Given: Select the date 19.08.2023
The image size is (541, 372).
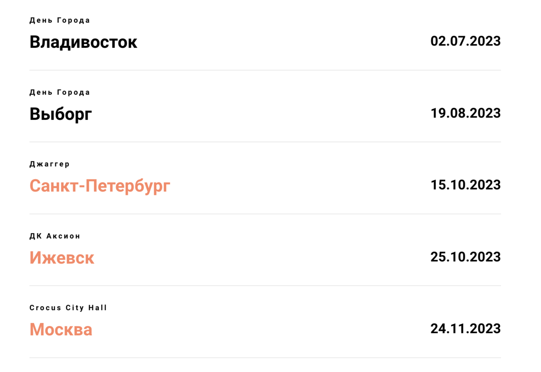Looking at the screenshot, I should coord(466,113).
